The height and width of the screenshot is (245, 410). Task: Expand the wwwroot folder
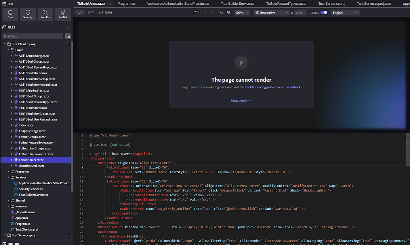tap(8, 206)
